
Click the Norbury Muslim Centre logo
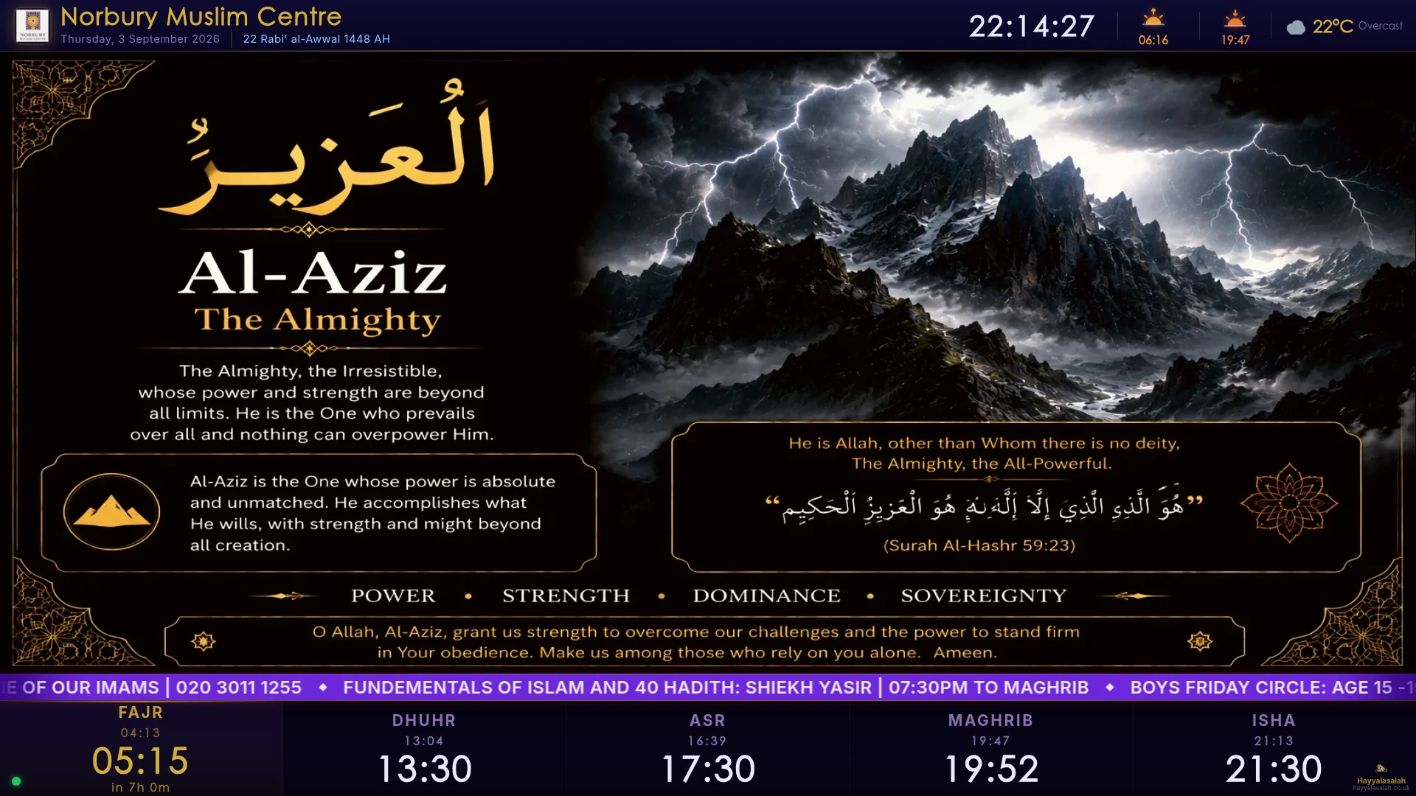coord(32,25)
